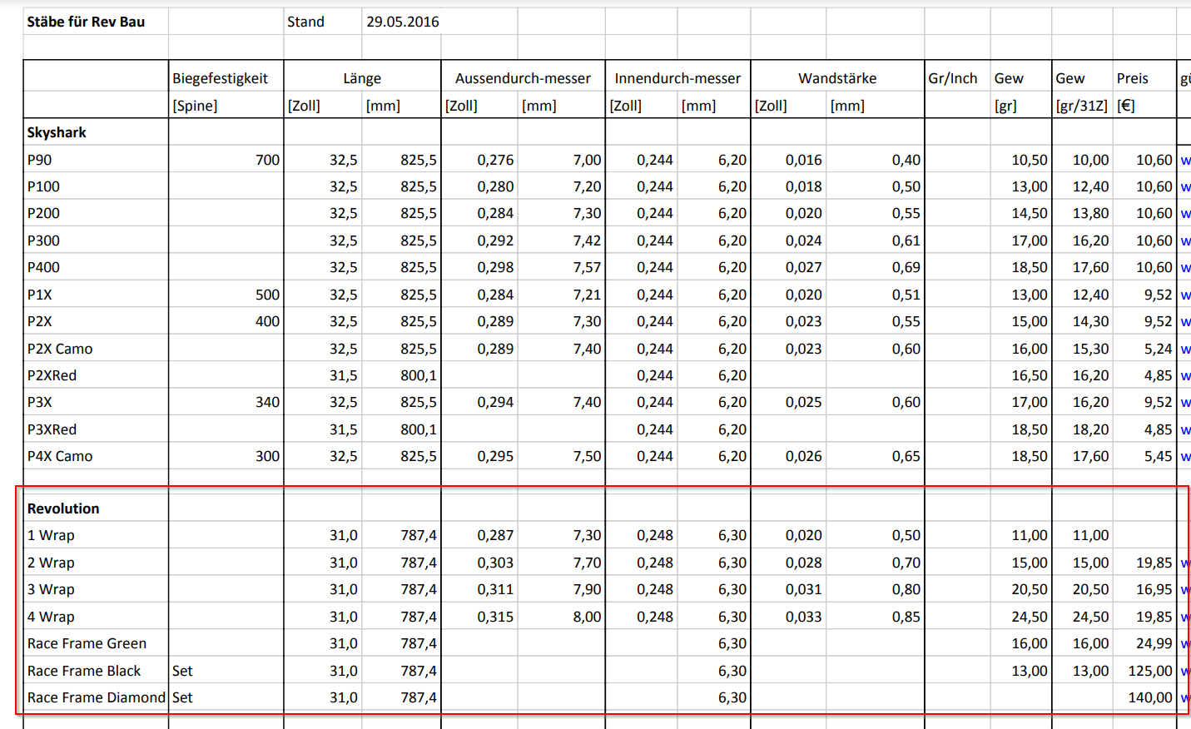This screenshot has height=729, width=1191.
Task: Select the Preis column header
Action: point(1132,78)
